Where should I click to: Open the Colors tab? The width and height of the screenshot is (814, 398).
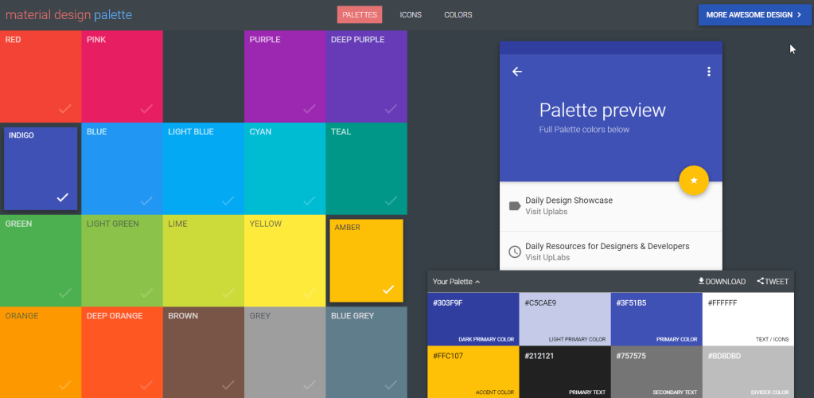[x=458, y=14]
